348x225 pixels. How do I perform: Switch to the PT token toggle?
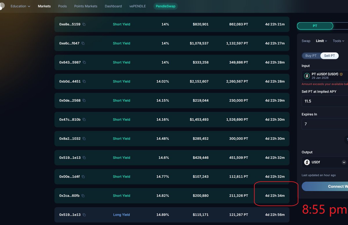(315, 26)
